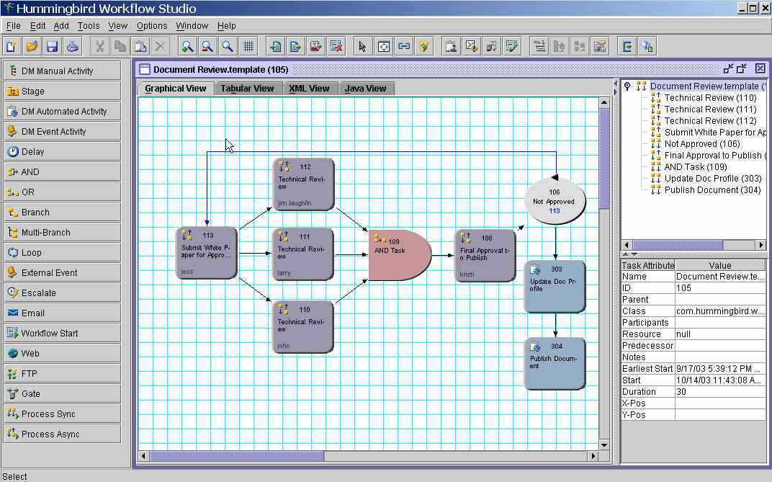Click the stamp toolbar icon next to Save
This screenshot has height=482, width=772.
click(x=72, y=47)
